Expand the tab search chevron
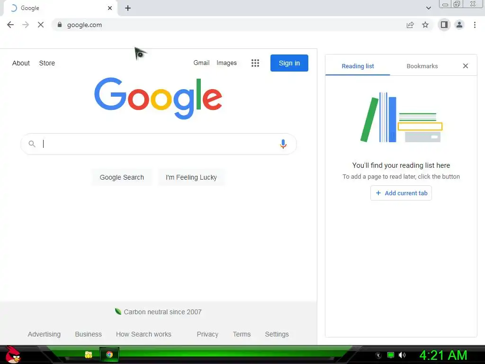 [428, 8]
